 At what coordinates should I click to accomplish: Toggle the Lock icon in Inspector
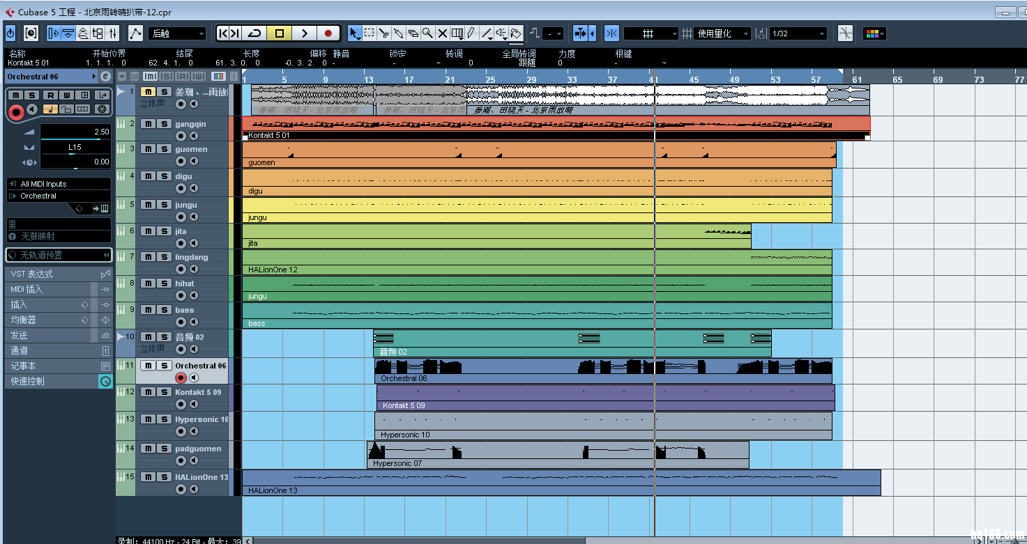coord(66,109)
